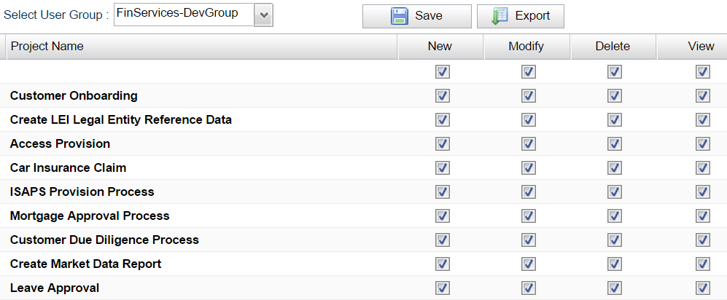
Task: Click the Modify column header
Action: pos(526,47)
